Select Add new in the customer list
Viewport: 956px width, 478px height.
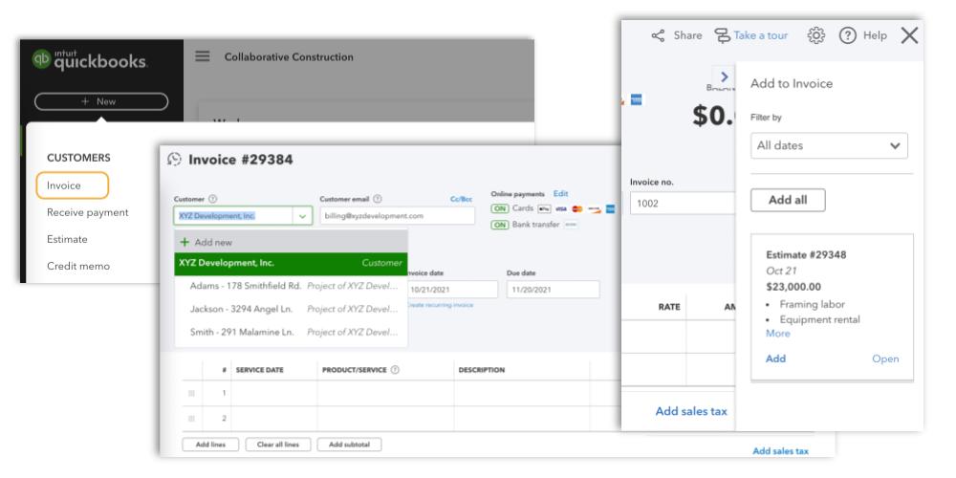291,242
